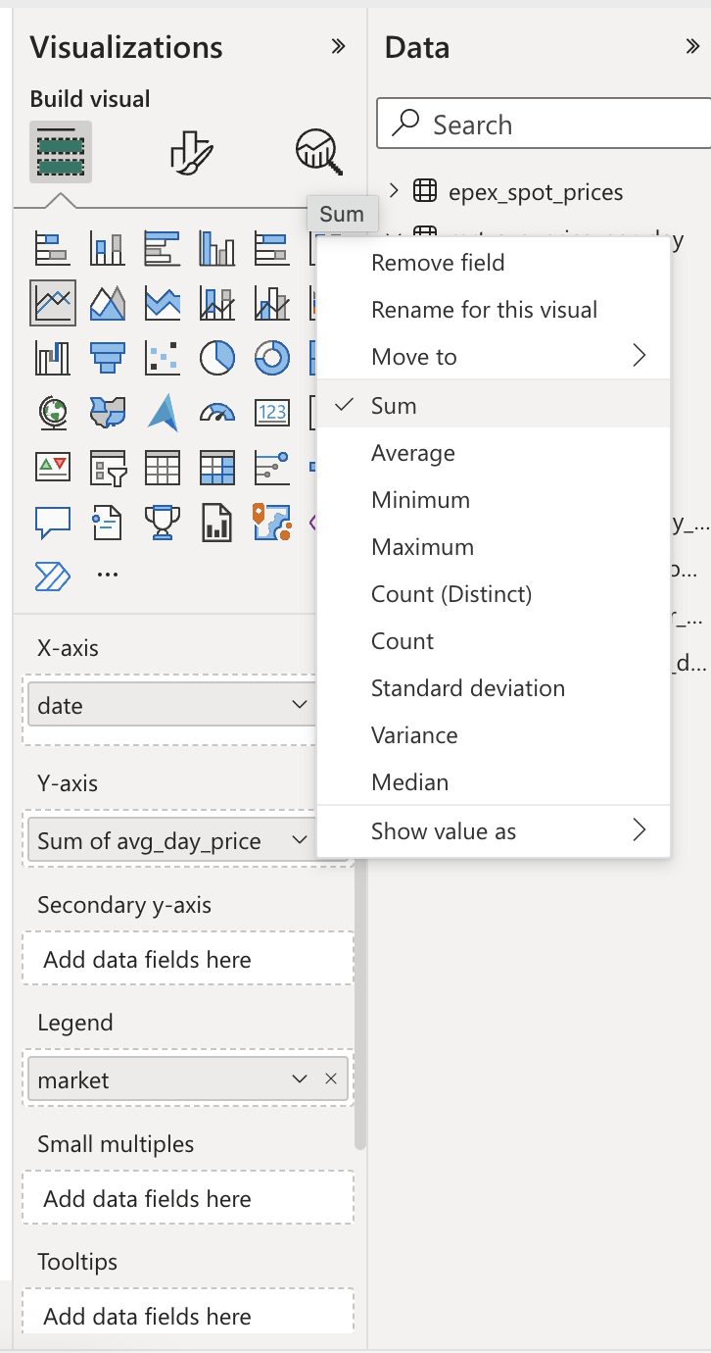Select the card visual

[272, 413]
